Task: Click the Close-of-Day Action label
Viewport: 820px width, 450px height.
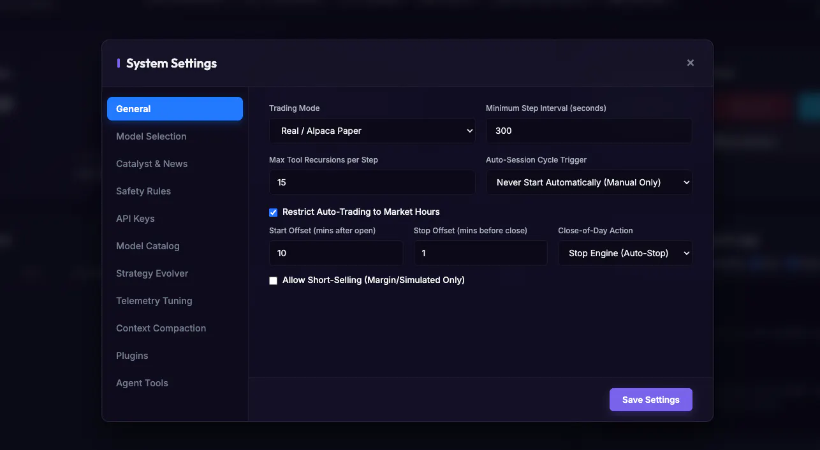Action: tap(596, 230)
